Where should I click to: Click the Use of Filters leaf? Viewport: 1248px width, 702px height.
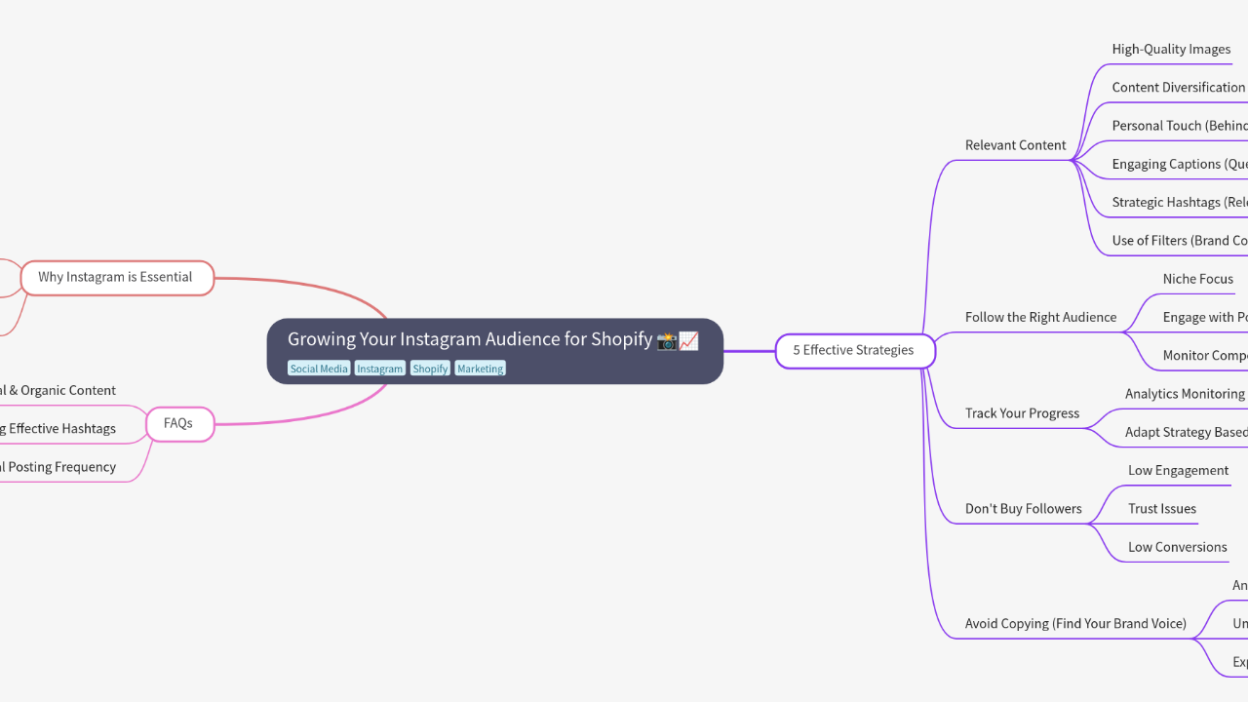[x=1180, y=240]
